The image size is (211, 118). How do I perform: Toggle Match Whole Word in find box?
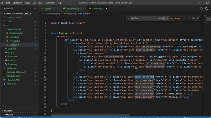(163, 18)
